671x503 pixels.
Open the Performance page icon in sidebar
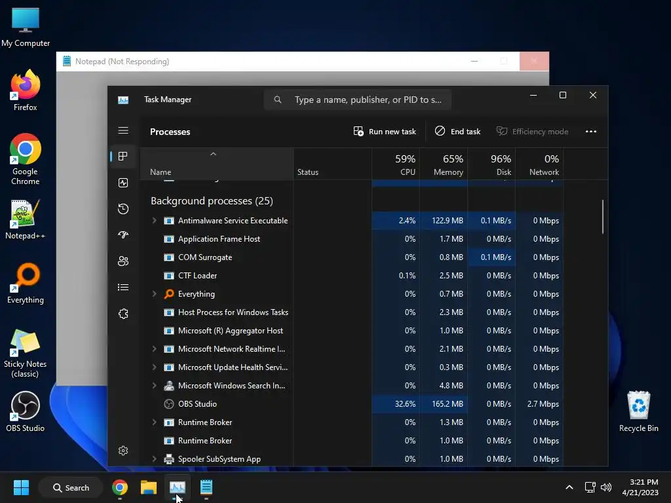[x=123, y=183]
